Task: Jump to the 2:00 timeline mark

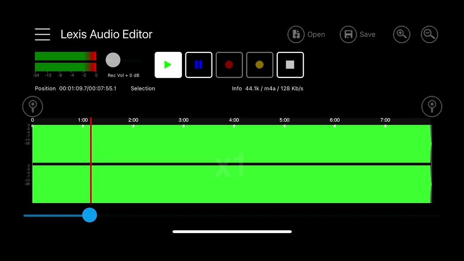Action: [x=133, y=120]
